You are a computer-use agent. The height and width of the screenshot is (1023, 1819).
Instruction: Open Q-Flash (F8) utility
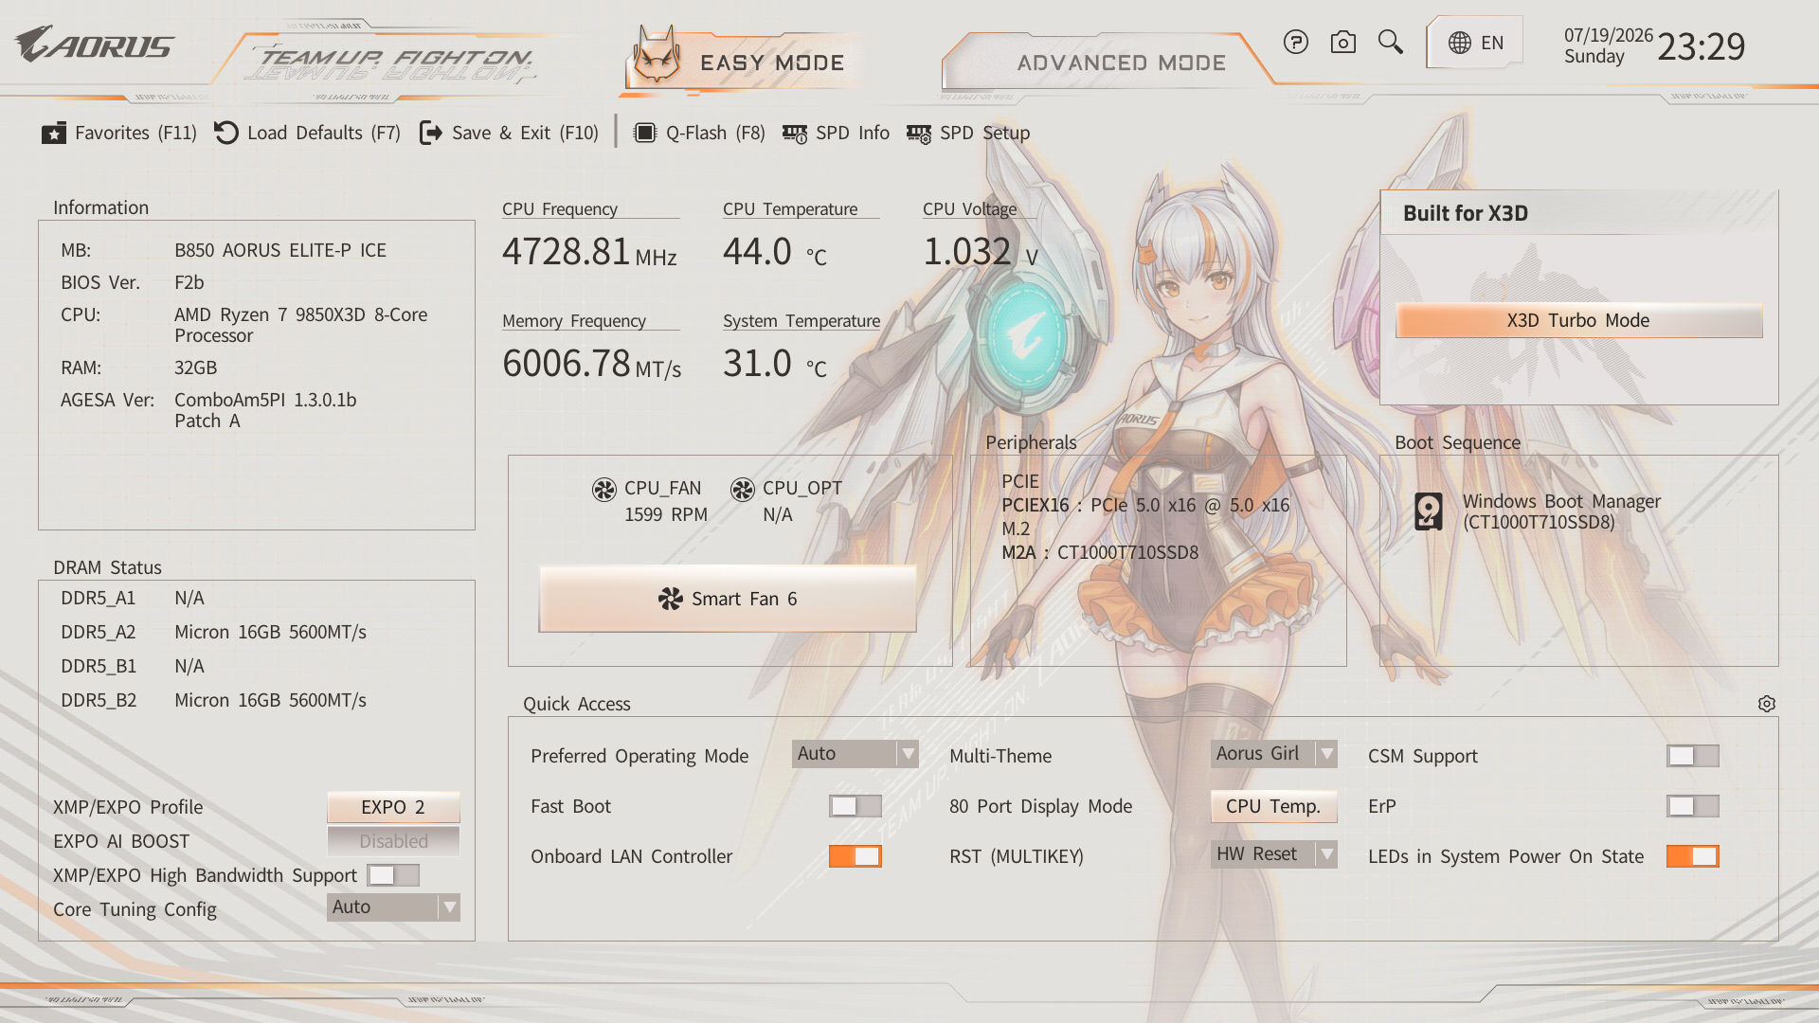point(699,133)
